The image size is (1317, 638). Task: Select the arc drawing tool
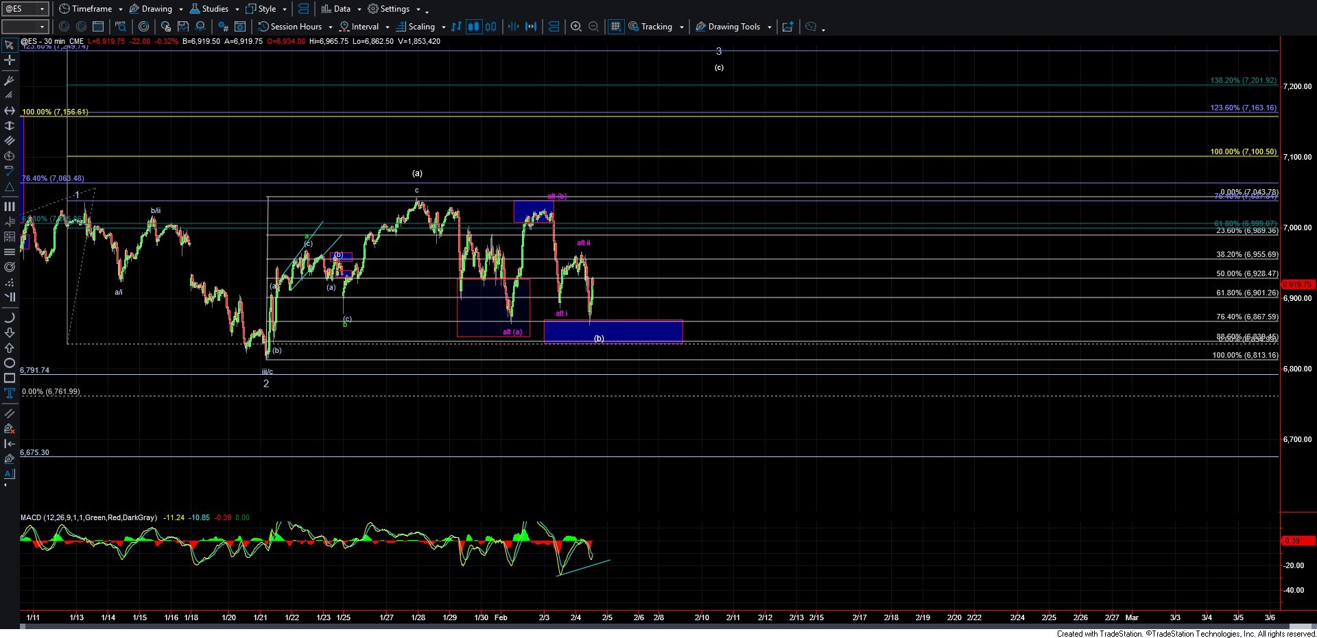point(10,318)
